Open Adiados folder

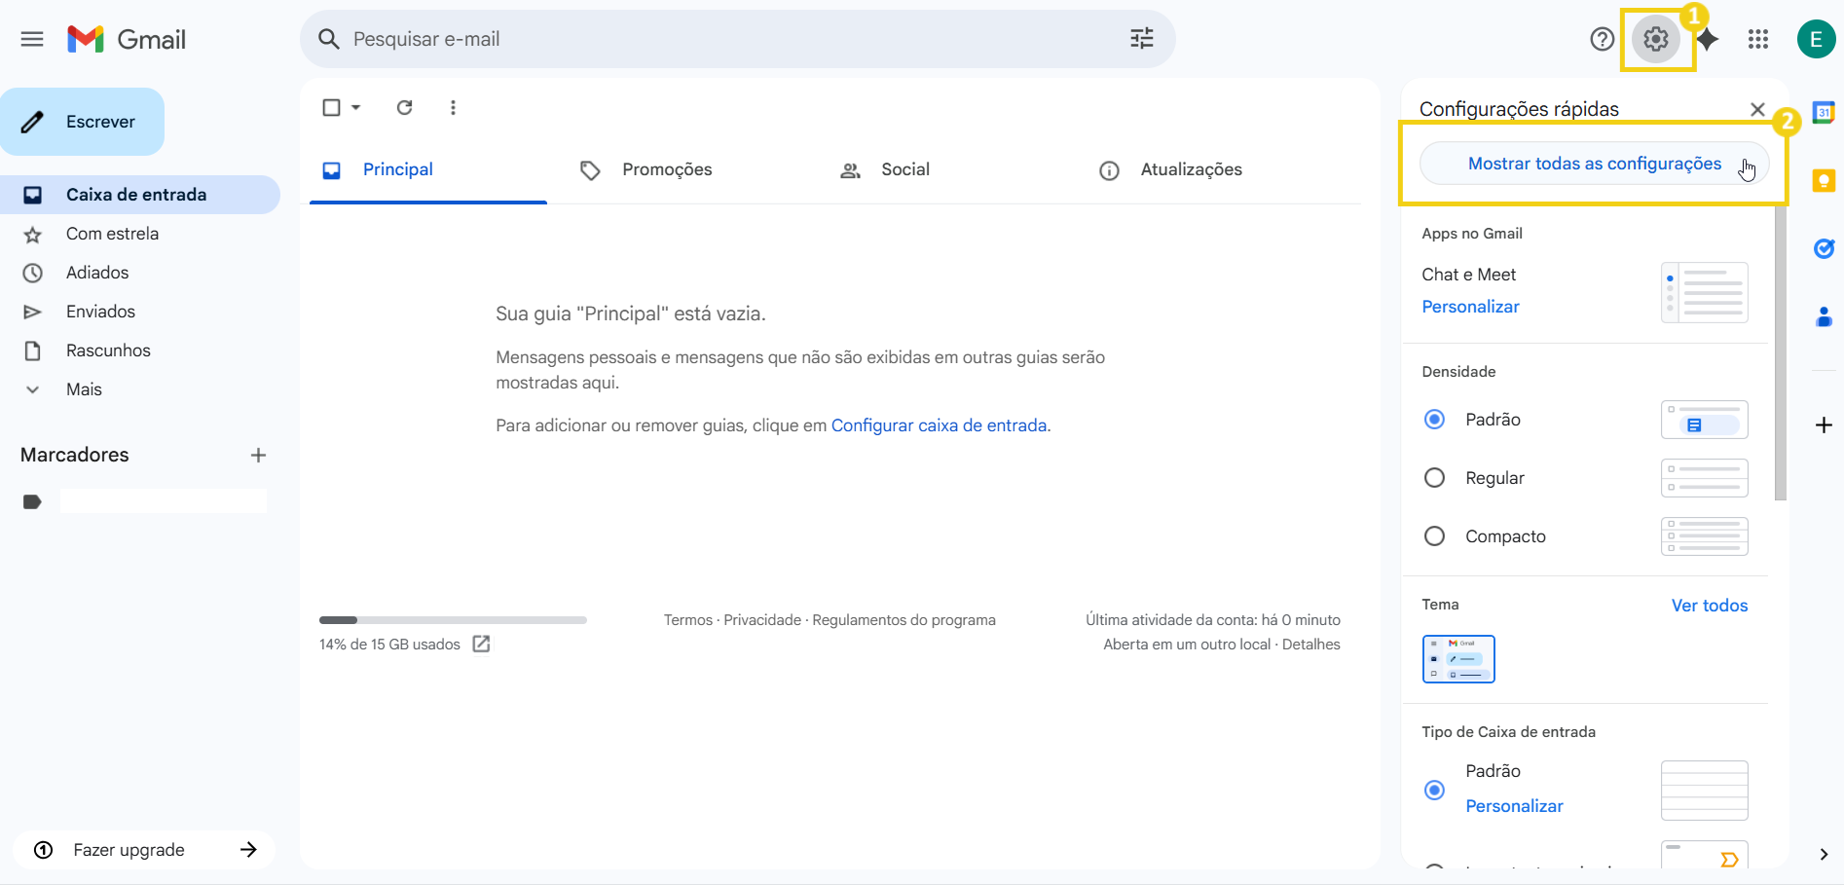pos(140,273)
